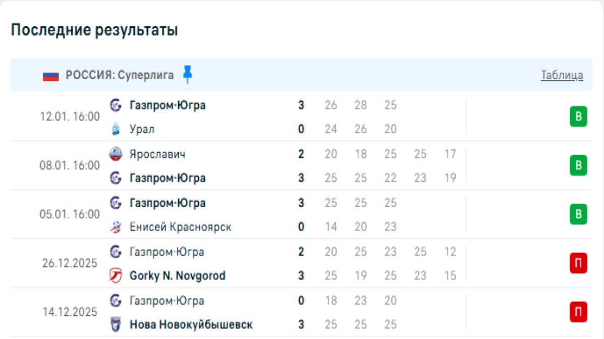
Task: Click the Russian flag icon
Action: 51,76
